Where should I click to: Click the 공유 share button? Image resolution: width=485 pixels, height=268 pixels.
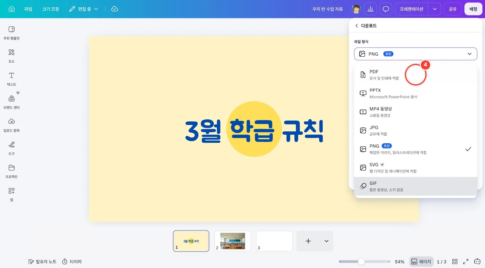(x=453, y=9)
